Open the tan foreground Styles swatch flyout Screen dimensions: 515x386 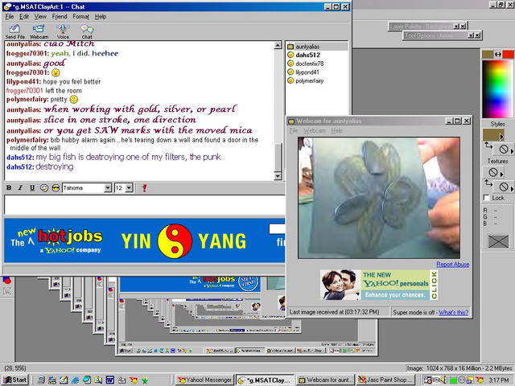[493, 135]
